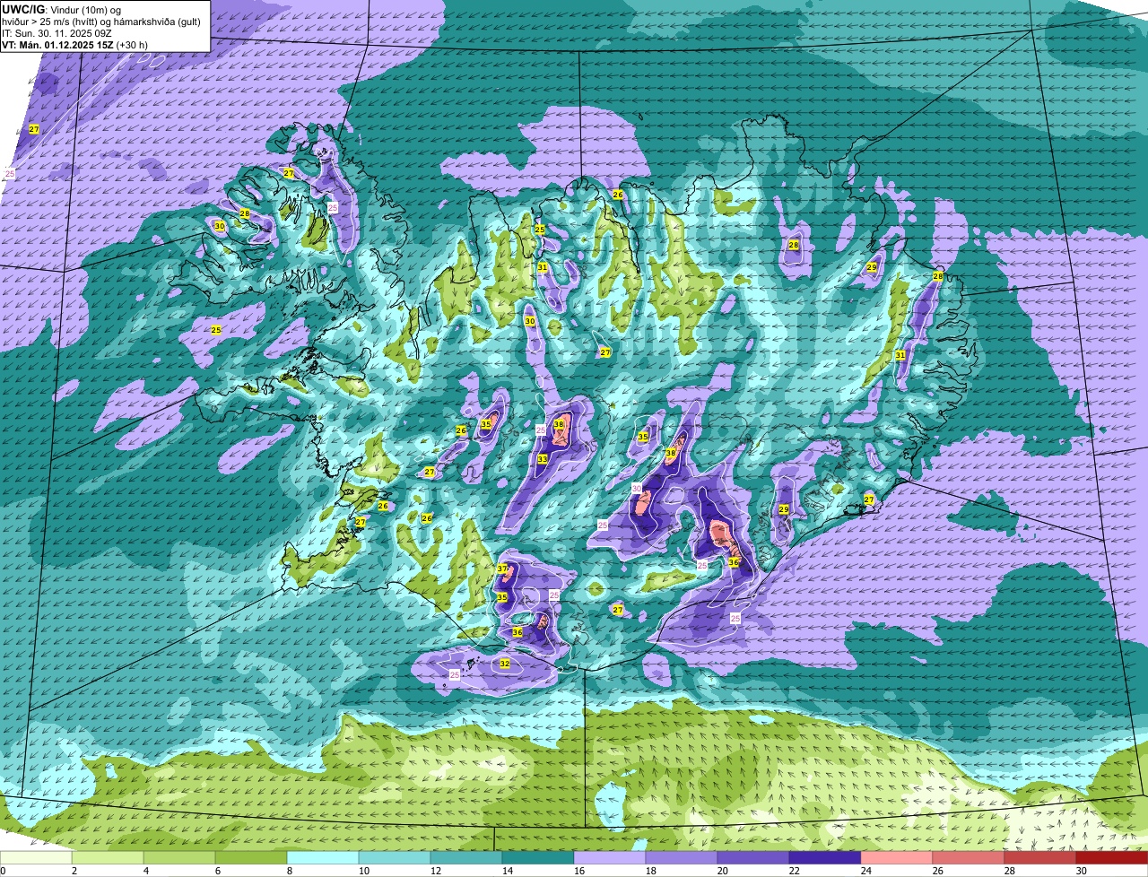Click the '22' tick label on legend scale

tap(794, 871)
